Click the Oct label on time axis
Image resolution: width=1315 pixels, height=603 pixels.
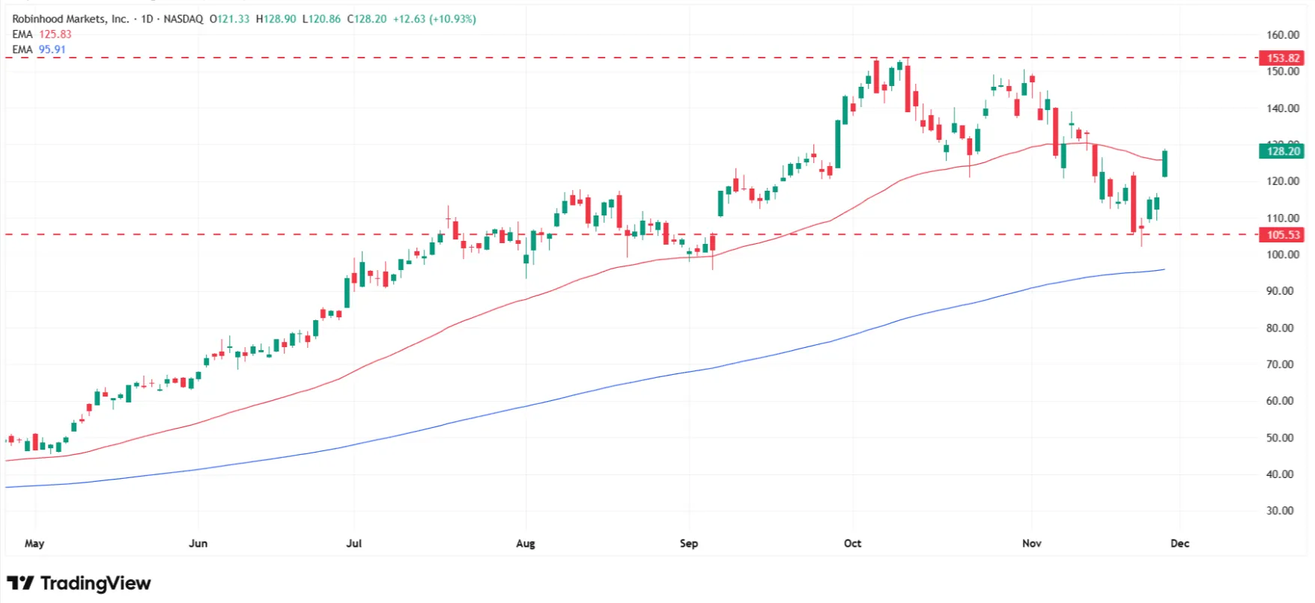pyautogui.click(x=852, y=543)
